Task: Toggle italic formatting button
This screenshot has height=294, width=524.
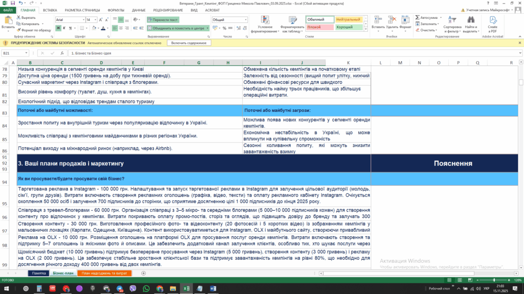Action: (63, 28)
